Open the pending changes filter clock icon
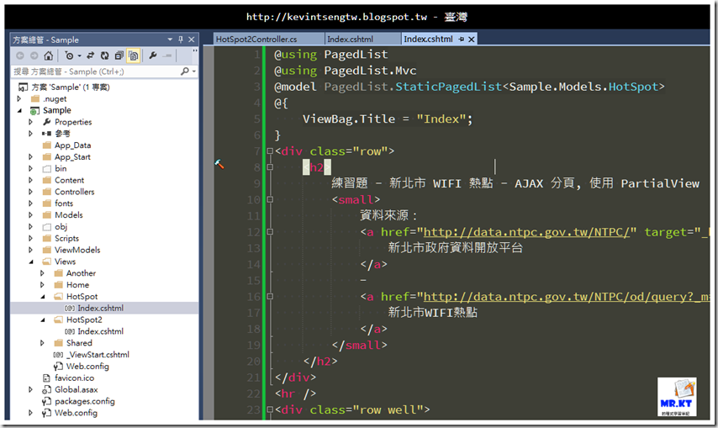This screenshot has height=428, width=718. [x=69, y=55]
